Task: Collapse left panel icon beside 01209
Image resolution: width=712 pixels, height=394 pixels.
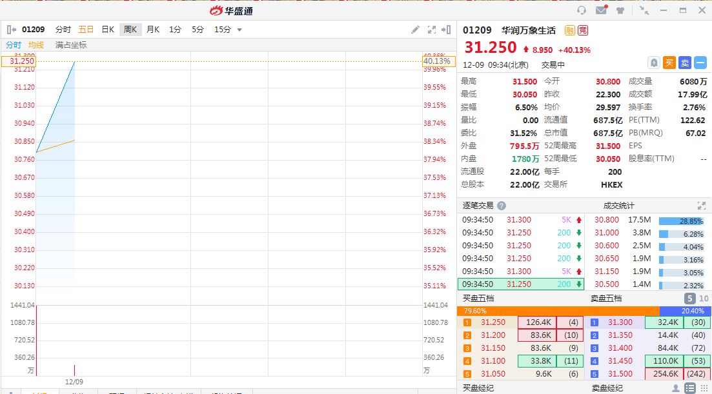Action: tap(12, 30)
